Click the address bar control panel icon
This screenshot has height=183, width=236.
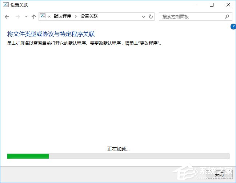coord(43,16)
